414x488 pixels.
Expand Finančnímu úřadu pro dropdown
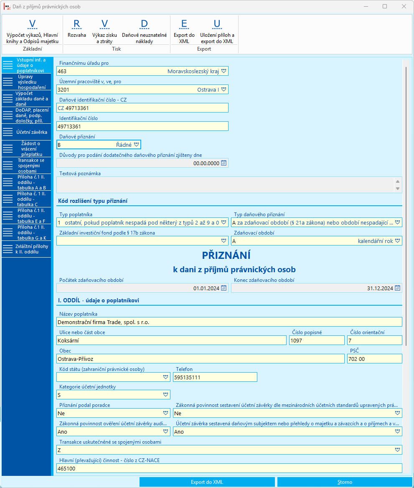[x=224, y=71]
